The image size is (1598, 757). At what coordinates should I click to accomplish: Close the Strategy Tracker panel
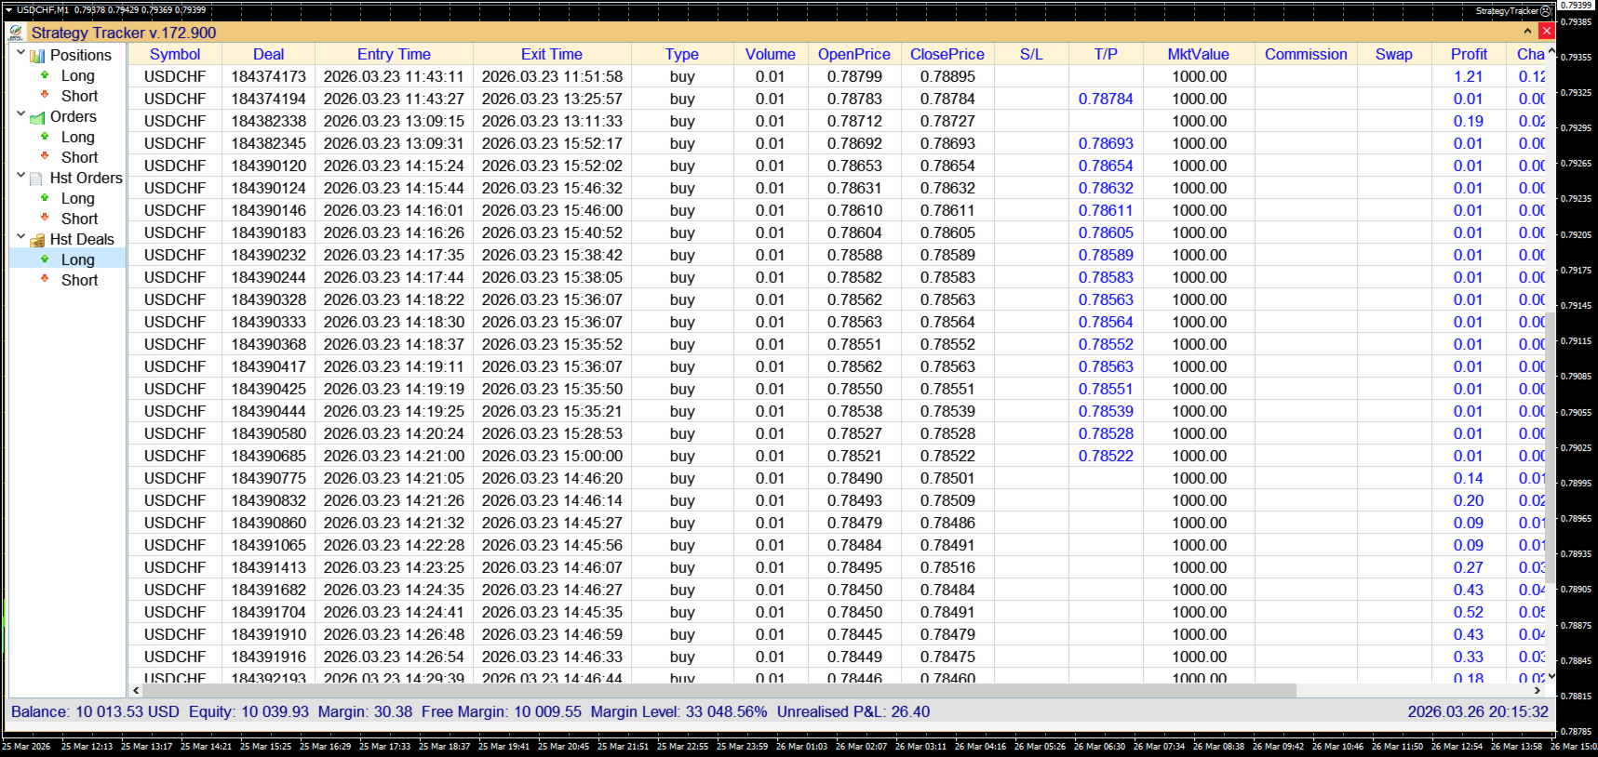pos(1547,32)
